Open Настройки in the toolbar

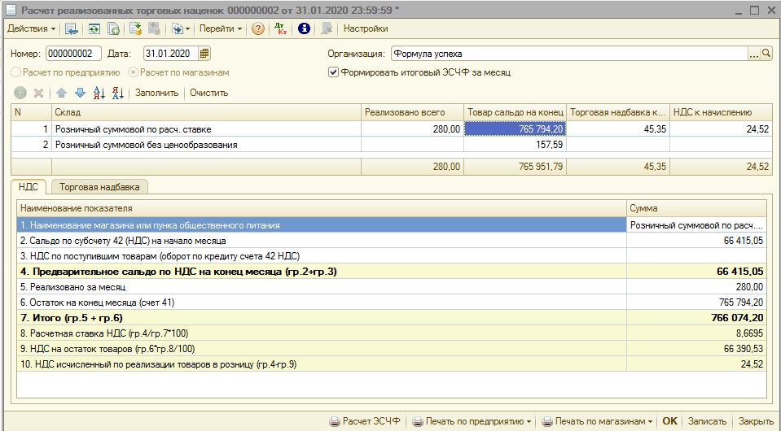tap(366, 28)
